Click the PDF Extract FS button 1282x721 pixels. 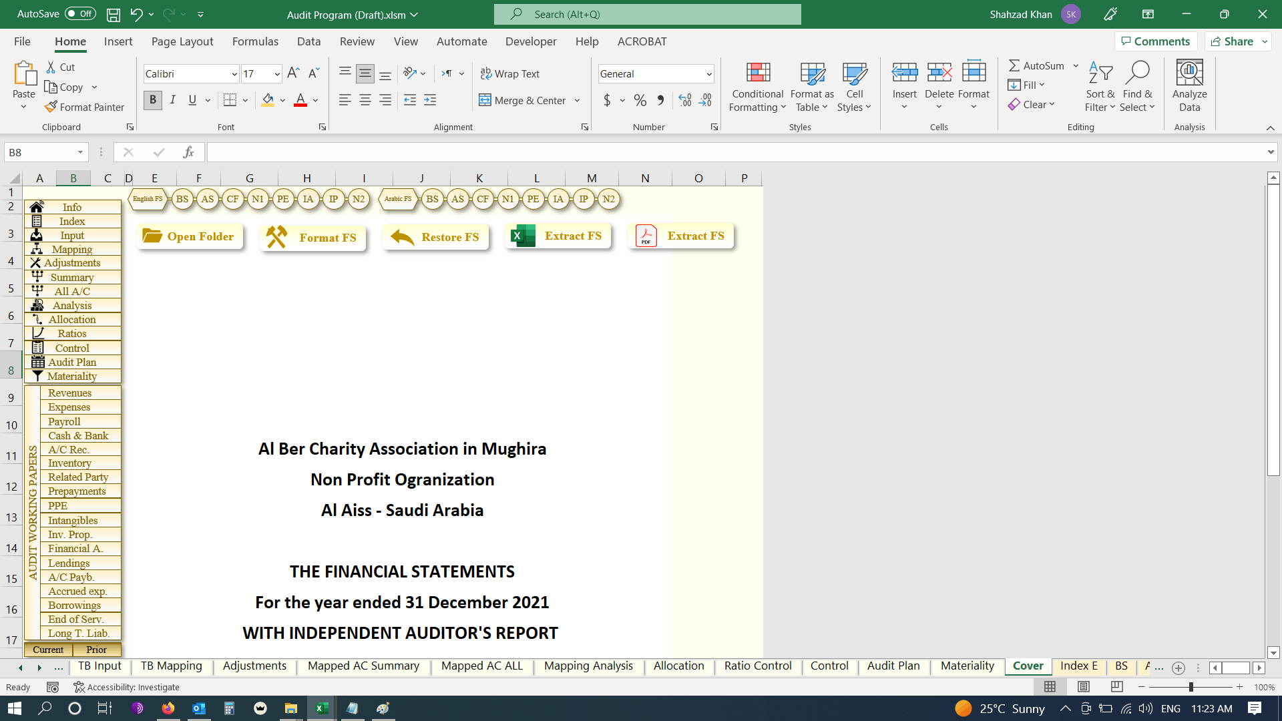(x=681, y=236)
